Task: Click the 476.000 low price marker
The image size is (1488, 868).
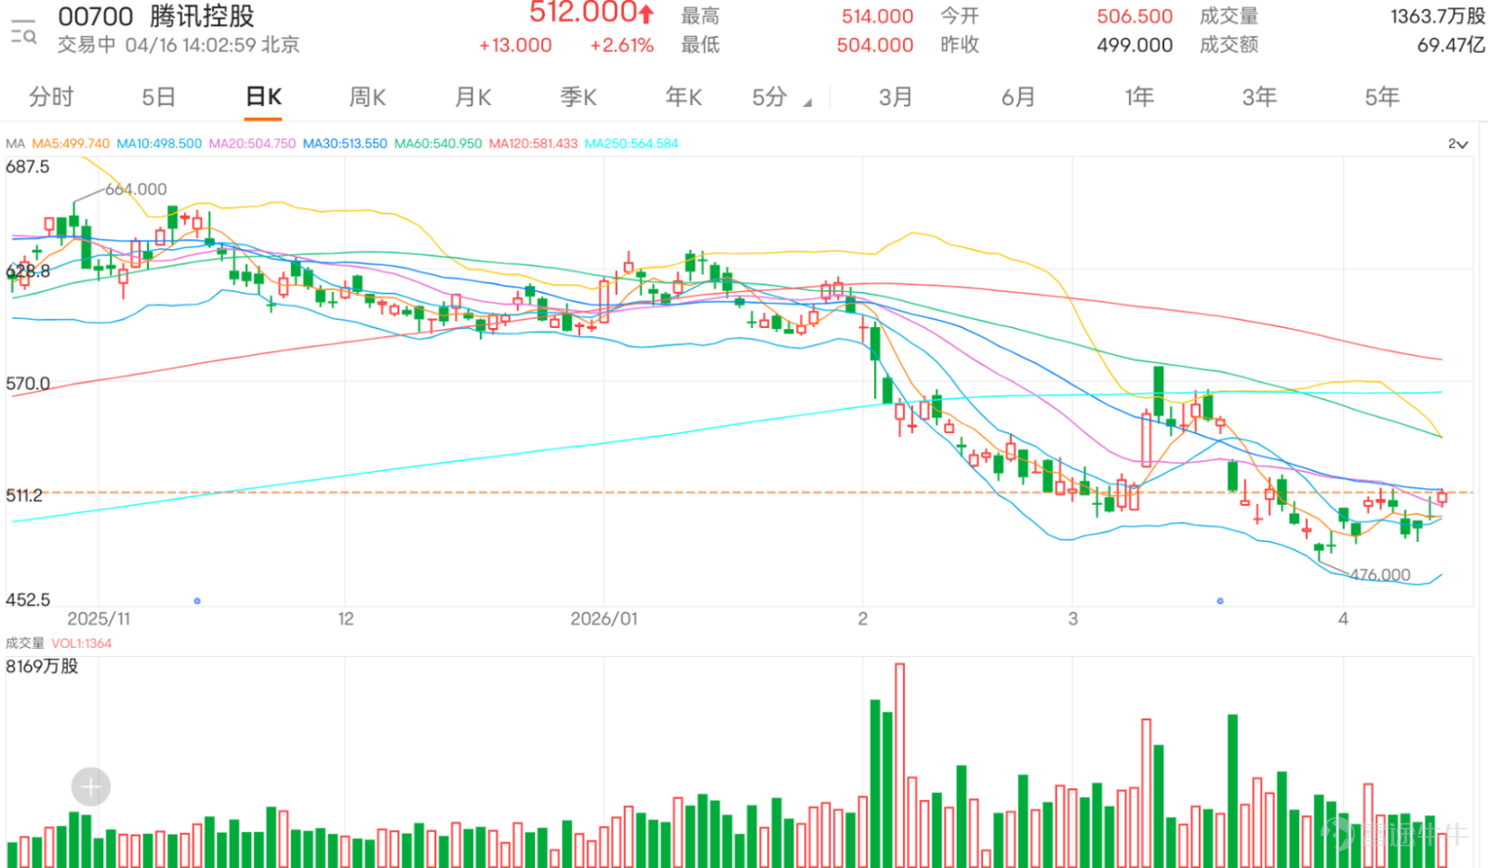Action: click(x=1380, y=575)
